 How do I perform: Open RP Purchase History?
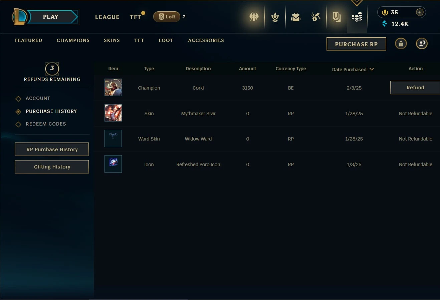(x=52, y=150)
